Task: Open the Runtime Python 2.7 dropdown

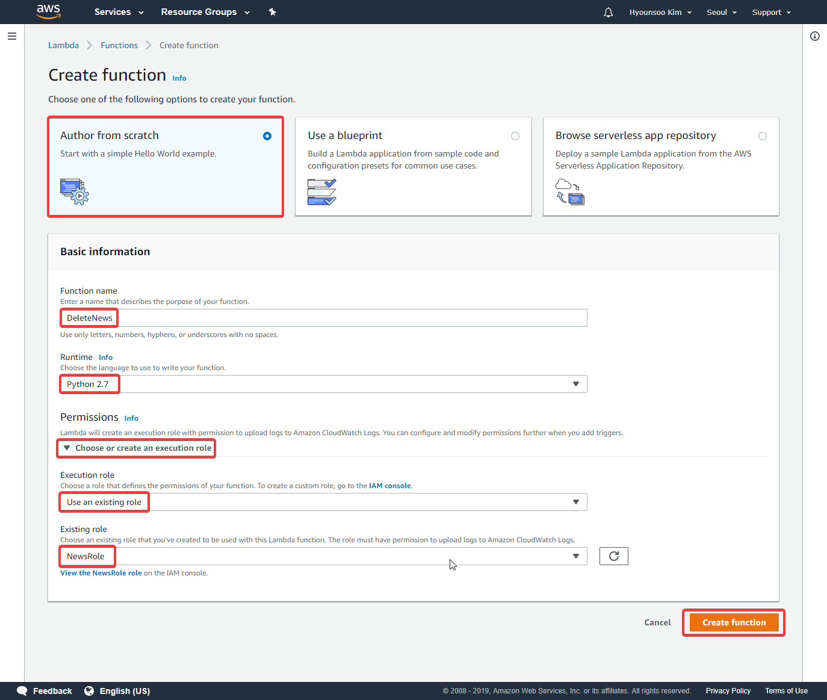Action: point(324,384)
